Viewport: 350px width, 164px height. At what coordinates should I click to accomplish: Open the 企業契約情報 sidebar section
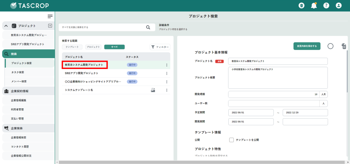28,91
